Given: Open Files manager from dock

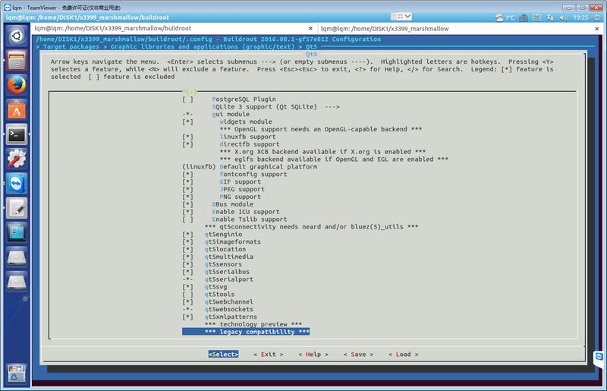Looking at the screenshot, I should coord(17,61).
